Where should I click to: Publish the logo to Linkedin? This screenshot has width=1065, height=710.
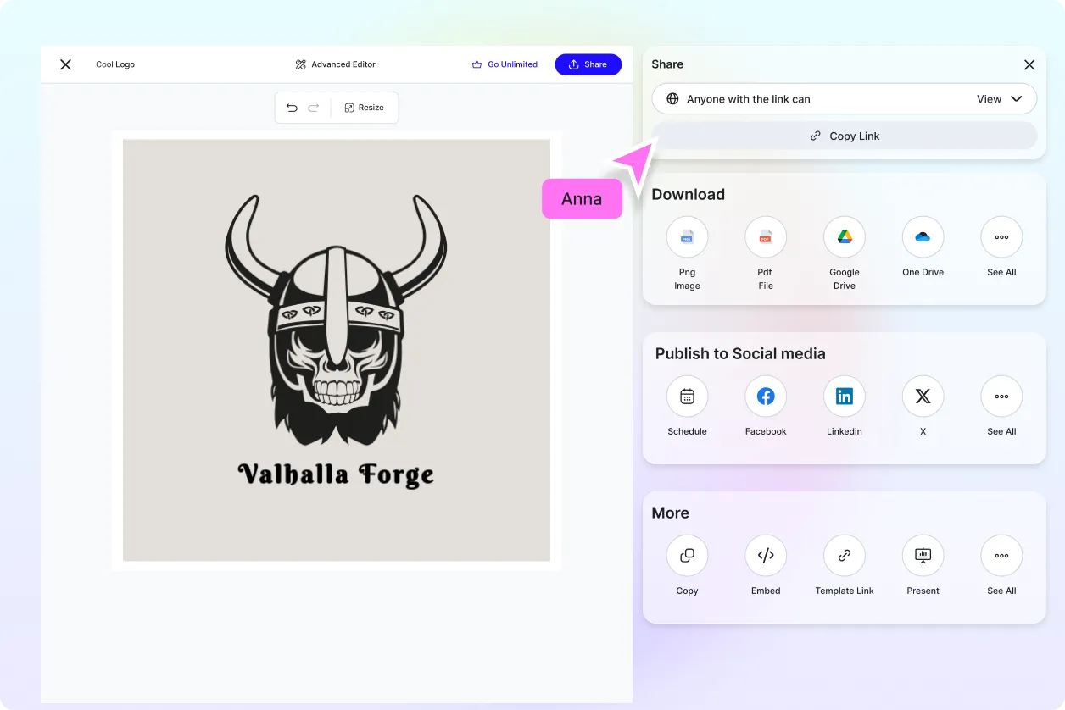[x=845, y=397]
